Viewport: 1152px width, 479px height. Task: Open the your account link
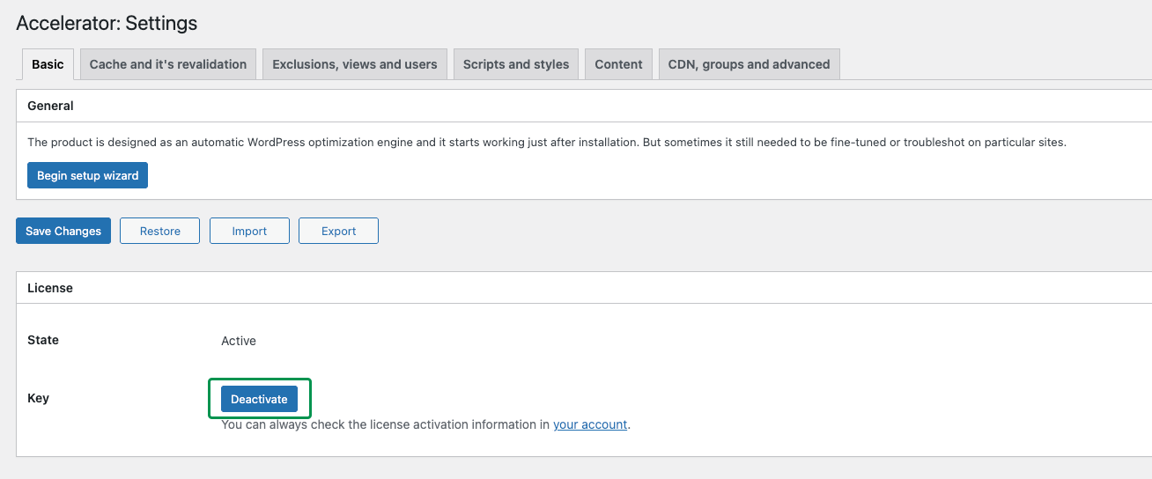[590, 424]
